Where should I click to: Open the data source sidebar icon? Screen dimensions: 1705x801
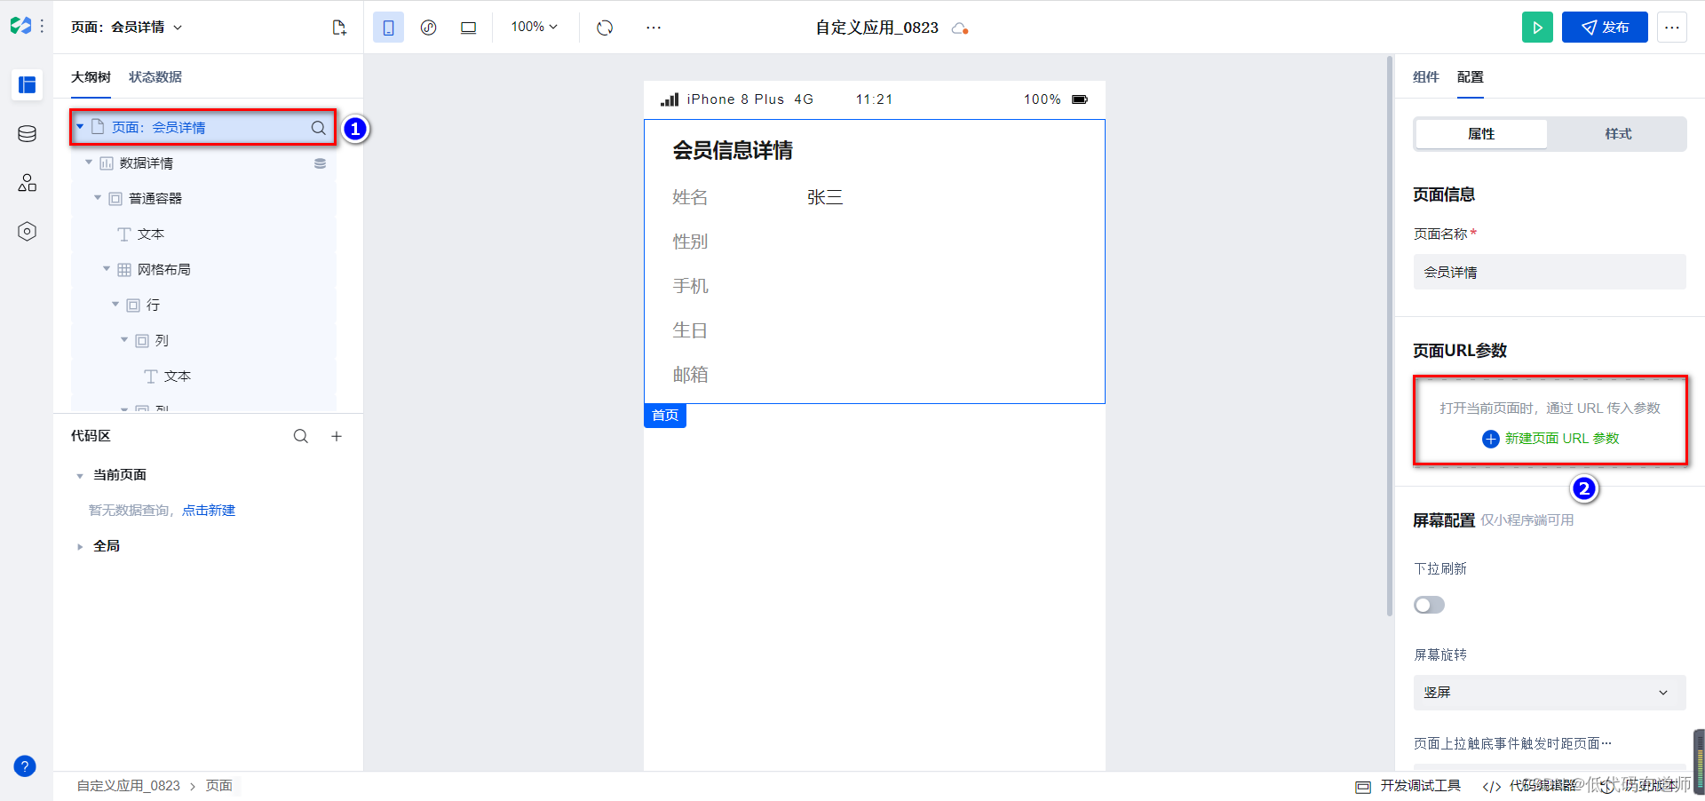(x=27, y=134)
